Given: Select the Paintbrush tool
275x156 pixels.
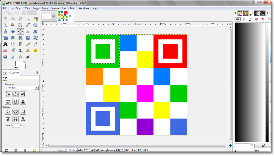Looking at the screenshot, I should (x=35, y=44).
